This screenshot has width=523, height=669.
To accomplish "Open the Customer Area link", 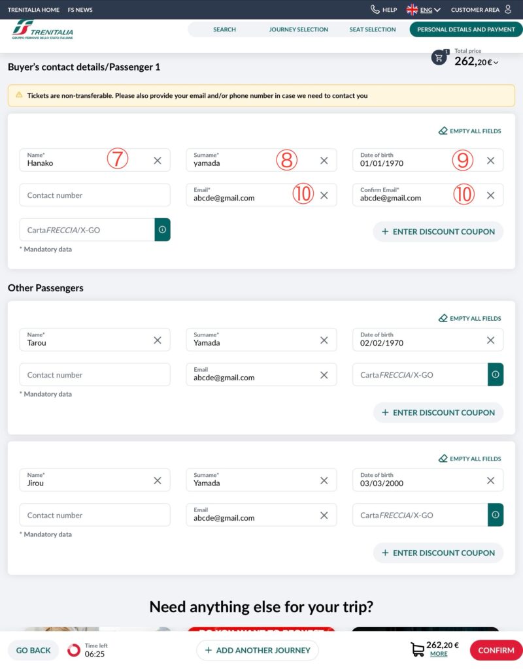I will pos(481,10).
